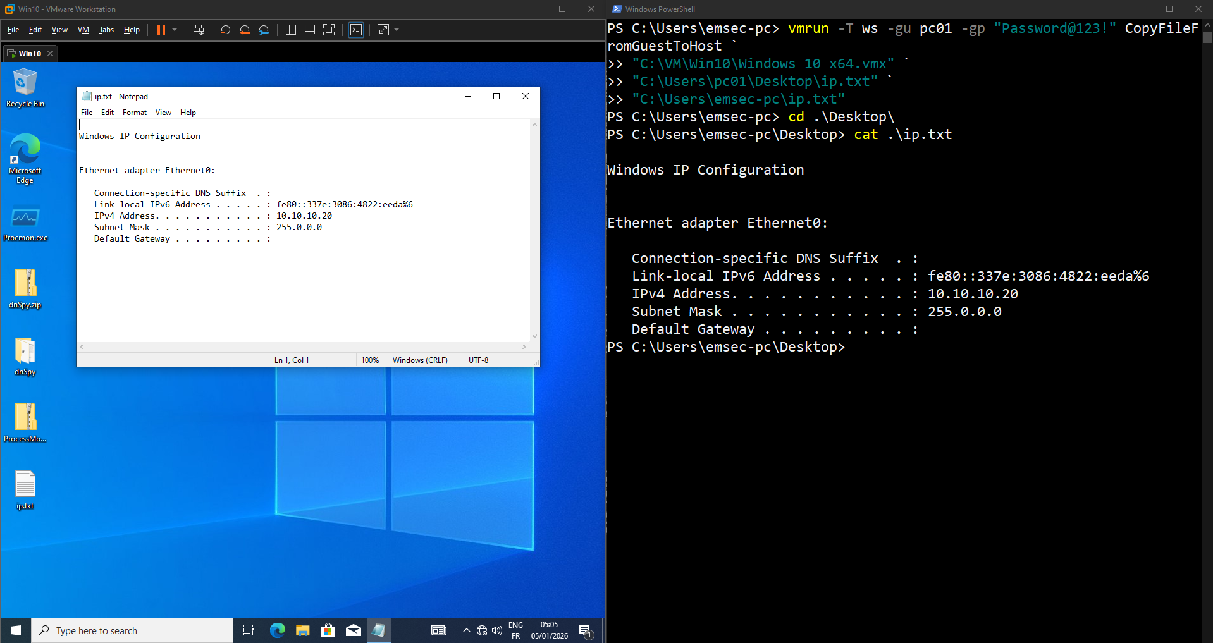Revert VM to previous snapshot
Image resolution: width=1213 pixels, height=643 pixels.
(245, 30)
